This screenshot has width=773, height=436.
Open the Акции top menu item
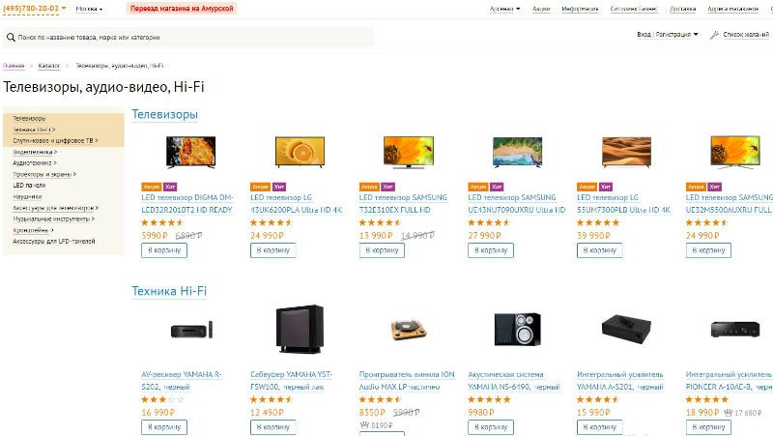coord(541,9)
